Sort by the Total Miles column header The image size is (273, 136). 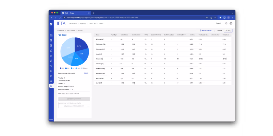124,35
